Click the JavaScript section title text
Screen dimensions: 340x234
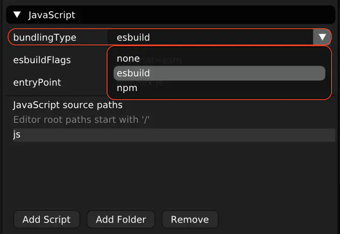(x=51, y=15)
